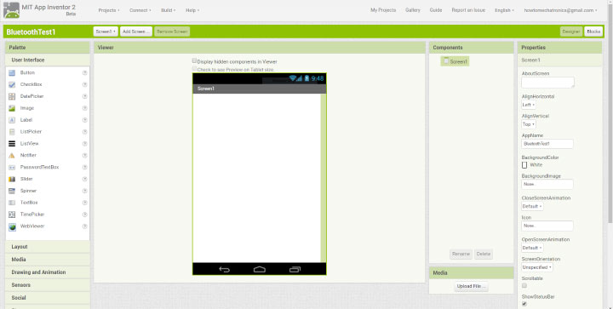Choose the Slider component icon

click(12, 179)
